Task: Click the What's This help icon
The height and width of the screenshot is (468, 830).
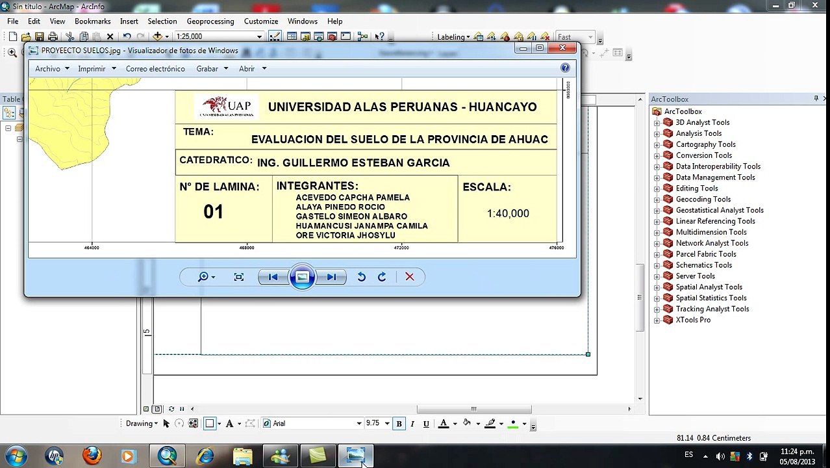Action: click(x=379, y=36)
